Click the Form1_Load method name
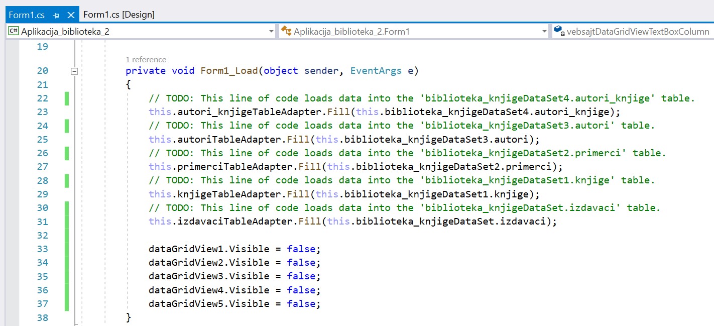Viewport: 714px width, 326px height. 229,71
